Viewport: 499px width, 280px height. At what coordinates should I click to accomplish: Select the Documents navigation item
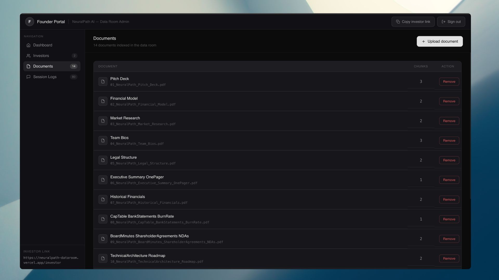(52, 66)
